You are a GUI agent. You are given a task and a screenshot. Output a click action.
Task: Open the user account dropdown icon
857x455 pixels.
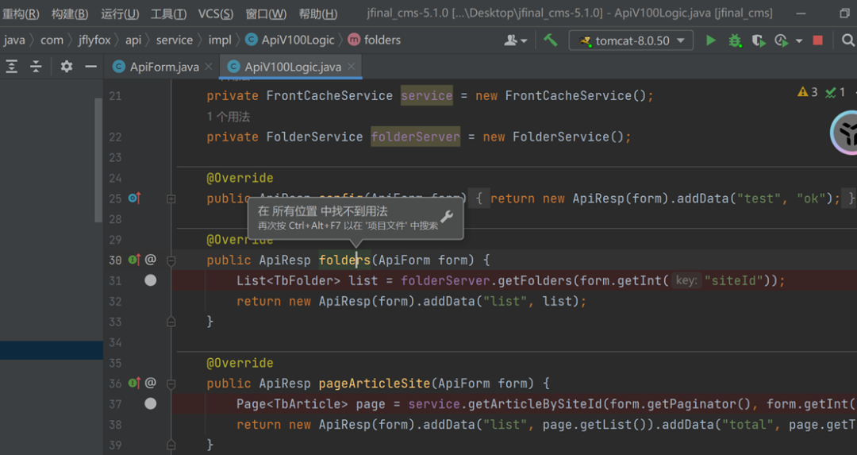pyautogui.click(x=515, y=40)
